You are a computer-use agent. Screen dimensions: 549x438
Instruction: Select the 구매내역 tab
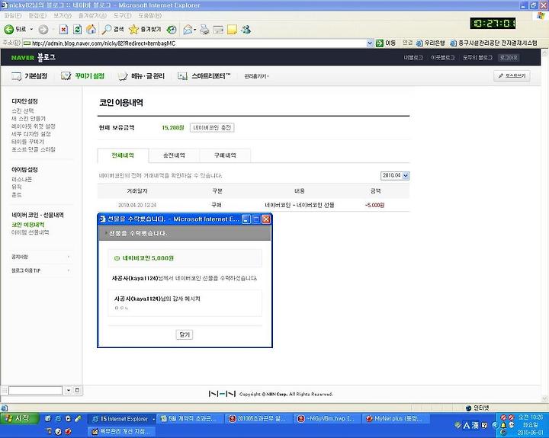pos(225,155)
